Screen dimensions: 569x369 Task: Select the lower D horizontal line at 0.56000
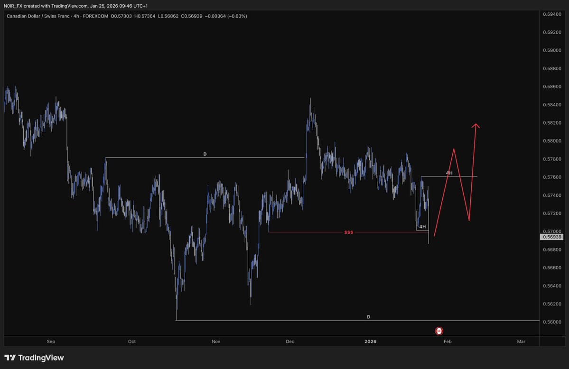coord(358,320)
